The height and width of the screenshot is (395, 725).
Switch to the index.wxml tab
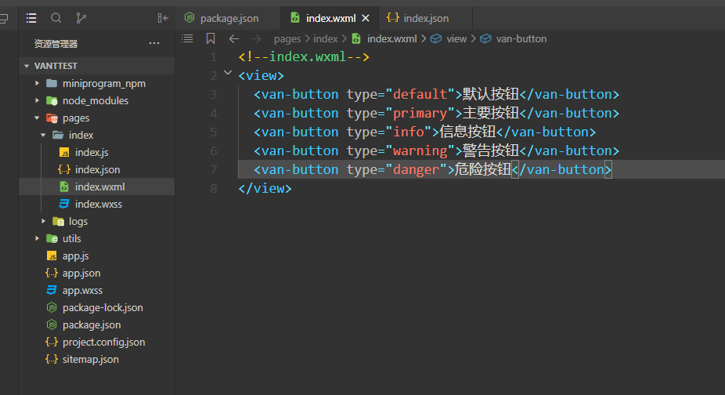[x=330, y=18]
